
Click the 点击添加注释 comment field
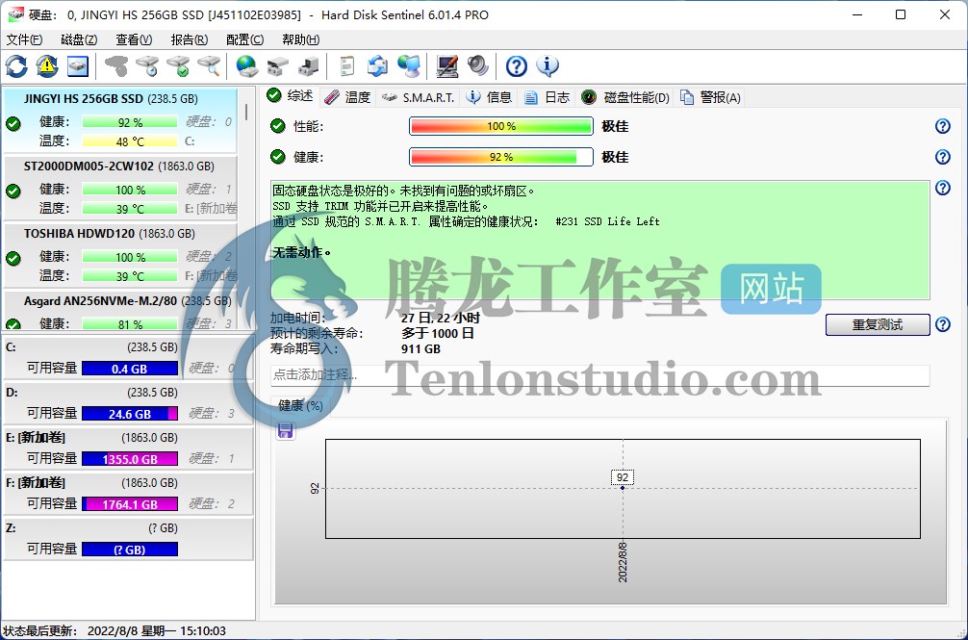[x=600, y=375]
